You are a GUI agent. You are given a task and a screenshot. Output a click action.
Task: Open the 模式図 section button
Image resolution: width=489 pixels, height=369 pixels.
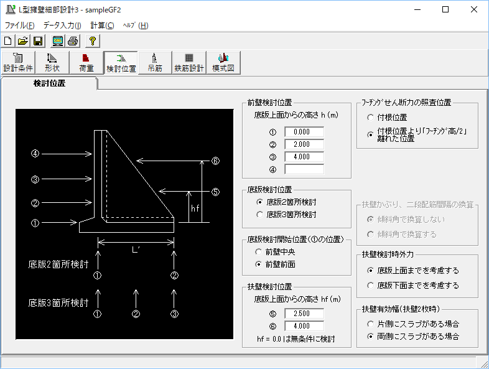click(x=223, y=63)
